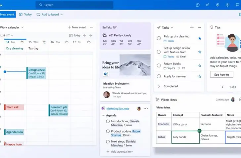
Task: Star the Apply for seminar task
Action: pyautogui.click(x=200, y=76)
